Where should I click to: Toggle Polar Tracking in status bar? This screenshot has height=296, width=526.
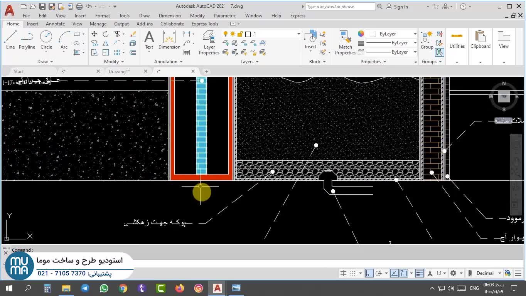(x=379, y=273)
